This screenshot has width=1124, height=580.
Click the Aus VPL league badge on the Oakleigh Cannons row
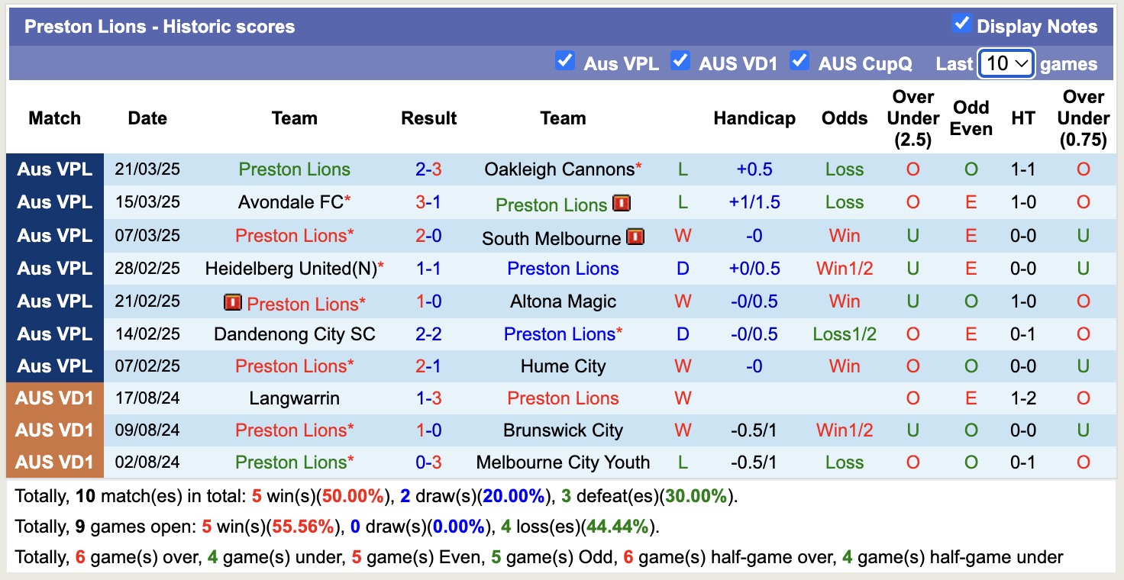pos(54,169)
